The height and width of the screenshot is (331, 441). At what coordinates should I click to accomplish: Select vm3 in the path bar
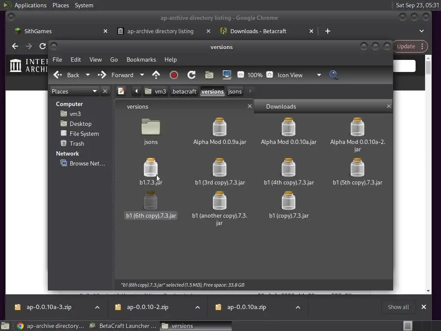[155, 91]
